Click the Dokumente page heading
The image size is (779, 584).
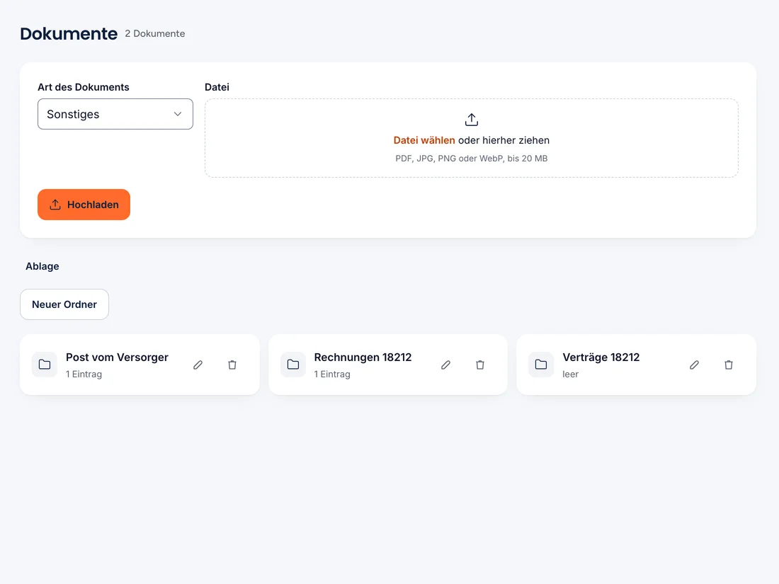[x=69, y=34]
